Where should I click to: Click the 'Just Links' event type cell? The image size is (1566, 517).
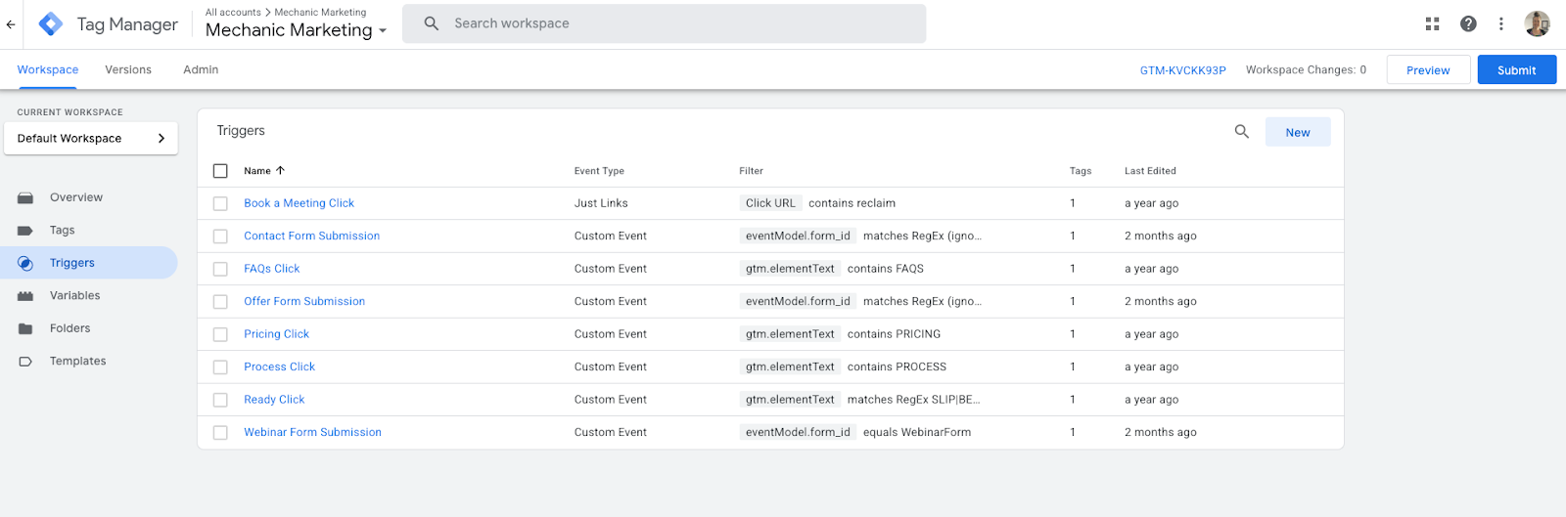click(601, 203)
